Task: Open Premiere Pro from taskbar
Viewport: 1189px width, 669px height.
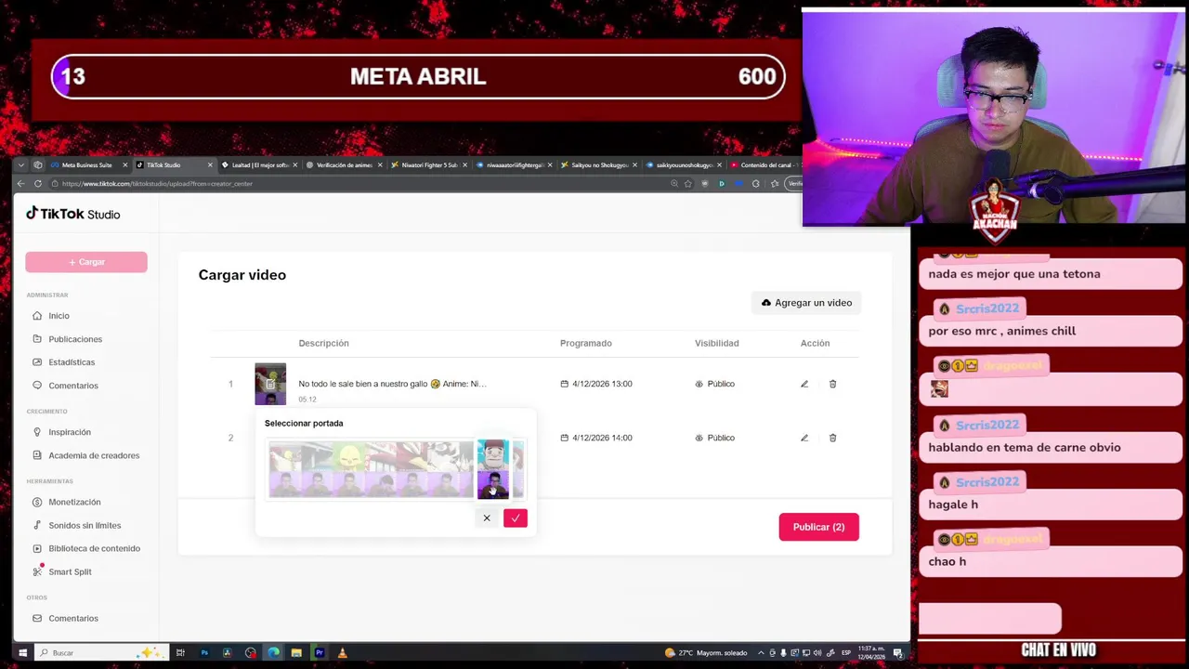Action: (x=320, y=653)
